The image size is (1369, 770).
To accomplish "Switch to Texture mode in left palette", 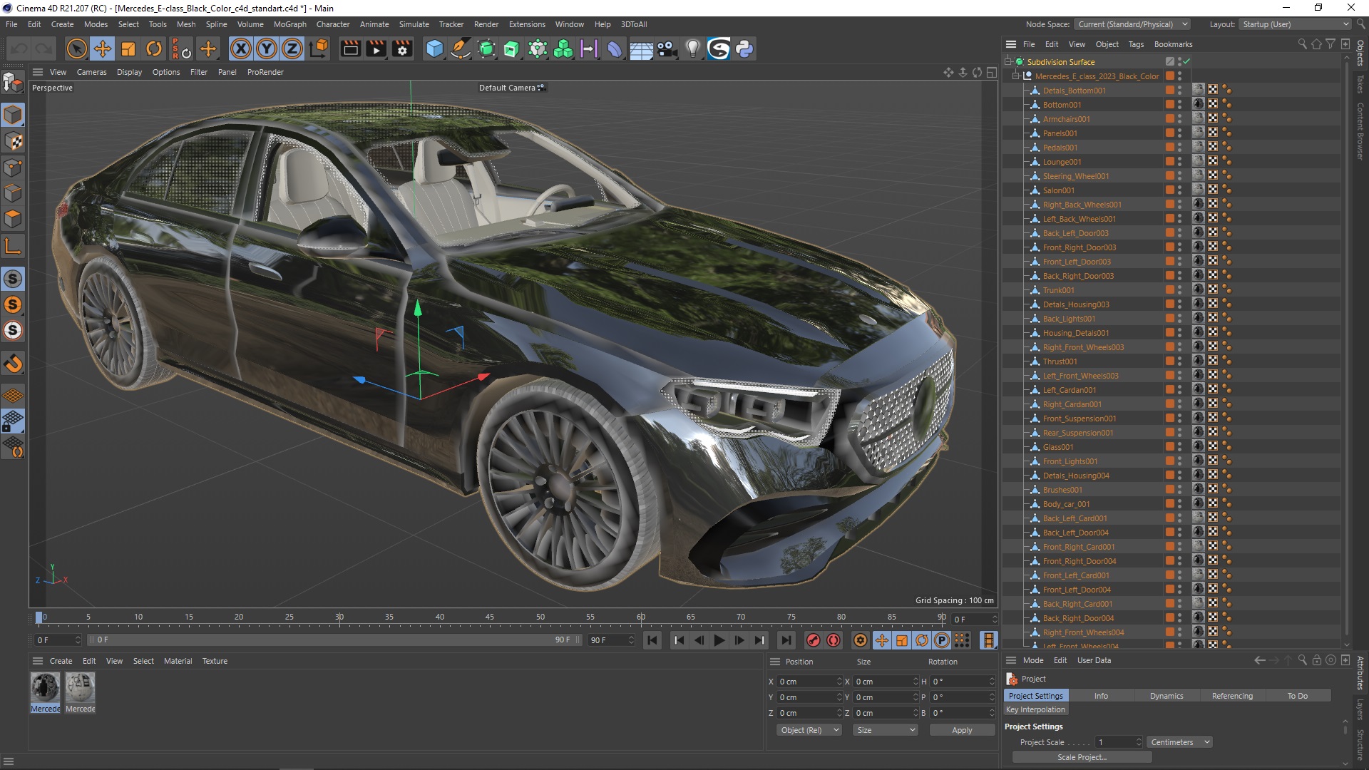I will [13, 141].
